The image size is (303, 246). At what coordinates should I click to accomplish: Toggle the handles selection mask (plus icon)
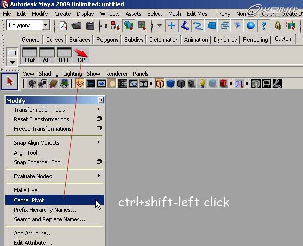171,26
